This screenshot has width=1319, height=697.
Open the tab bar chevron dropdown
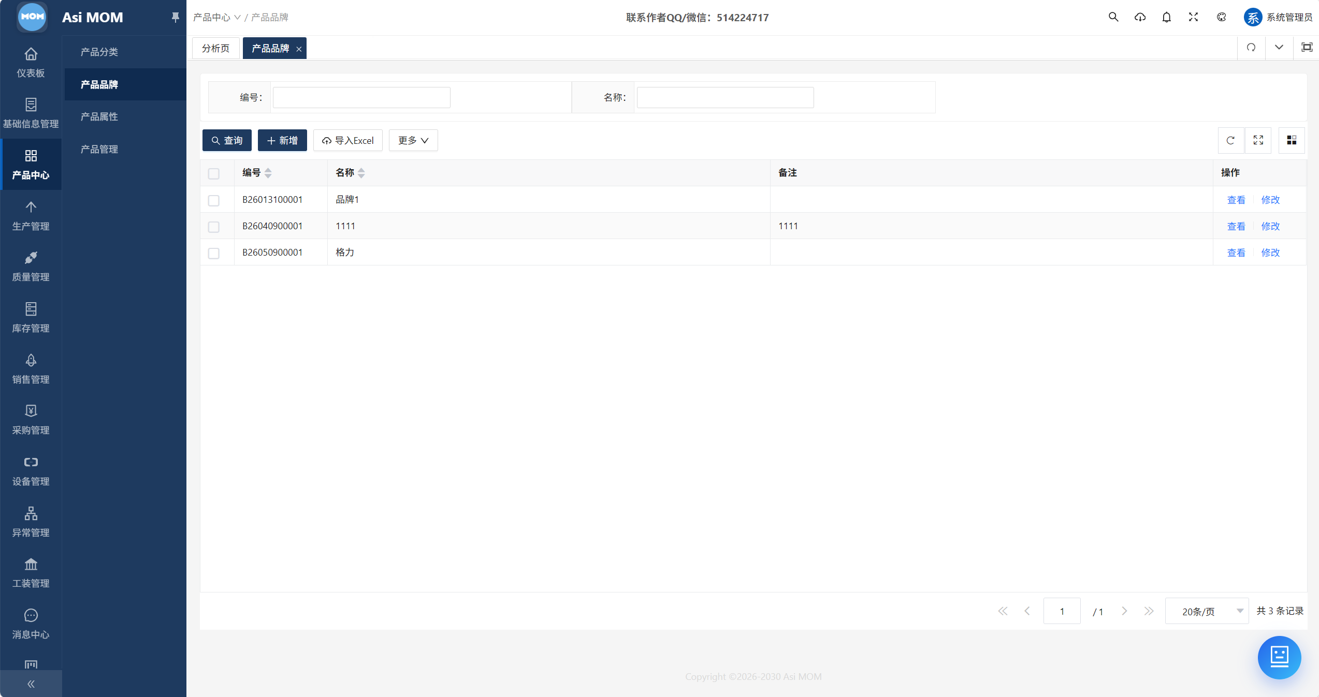1279,48
